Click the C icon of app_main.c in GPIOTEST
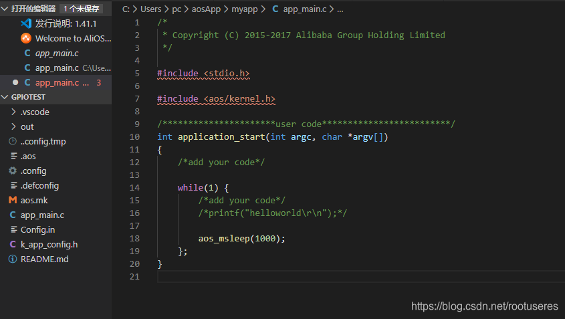Viewport: 565px width, 319px height. 13,215
